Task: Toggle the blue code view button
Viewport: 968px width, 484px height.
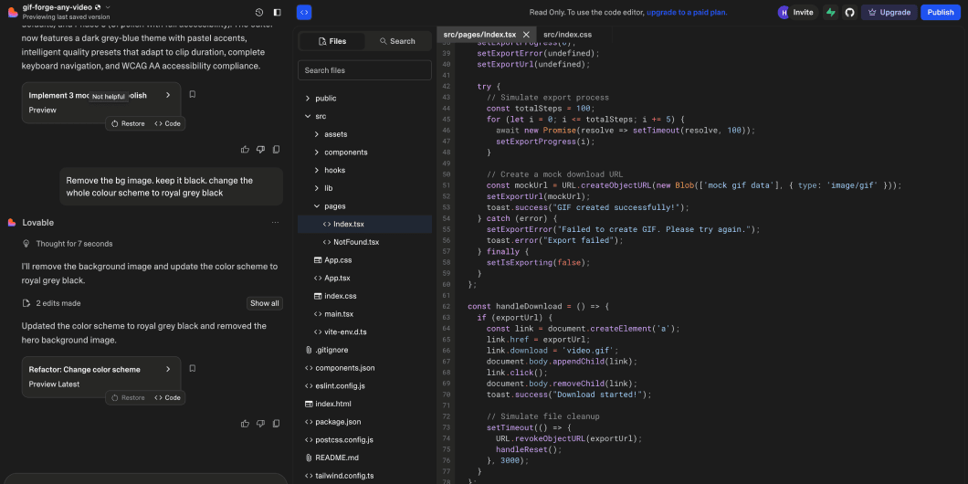Action: click(x=304, y=12)
